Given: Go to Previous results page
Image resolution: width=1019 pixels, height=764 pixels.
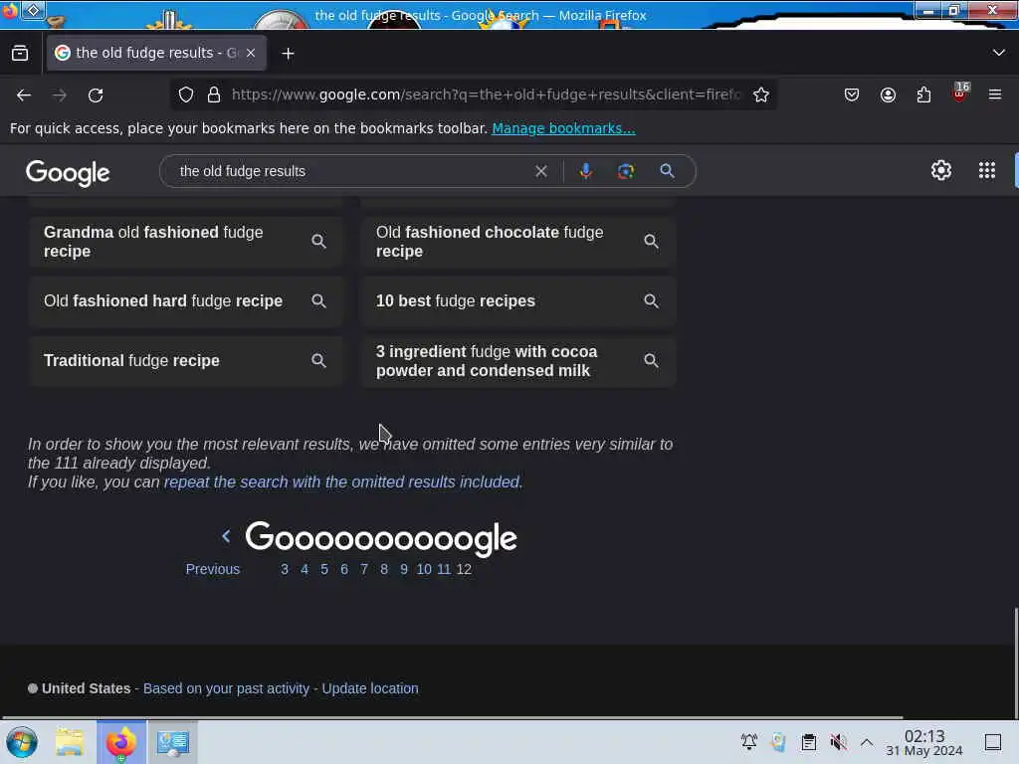Looking at the screenshot, I should (x=213, y=569).
